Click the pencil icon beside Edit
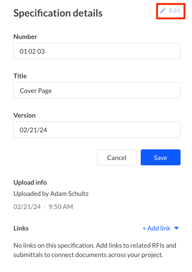This screenshot has width=192, height=272. 163,11
